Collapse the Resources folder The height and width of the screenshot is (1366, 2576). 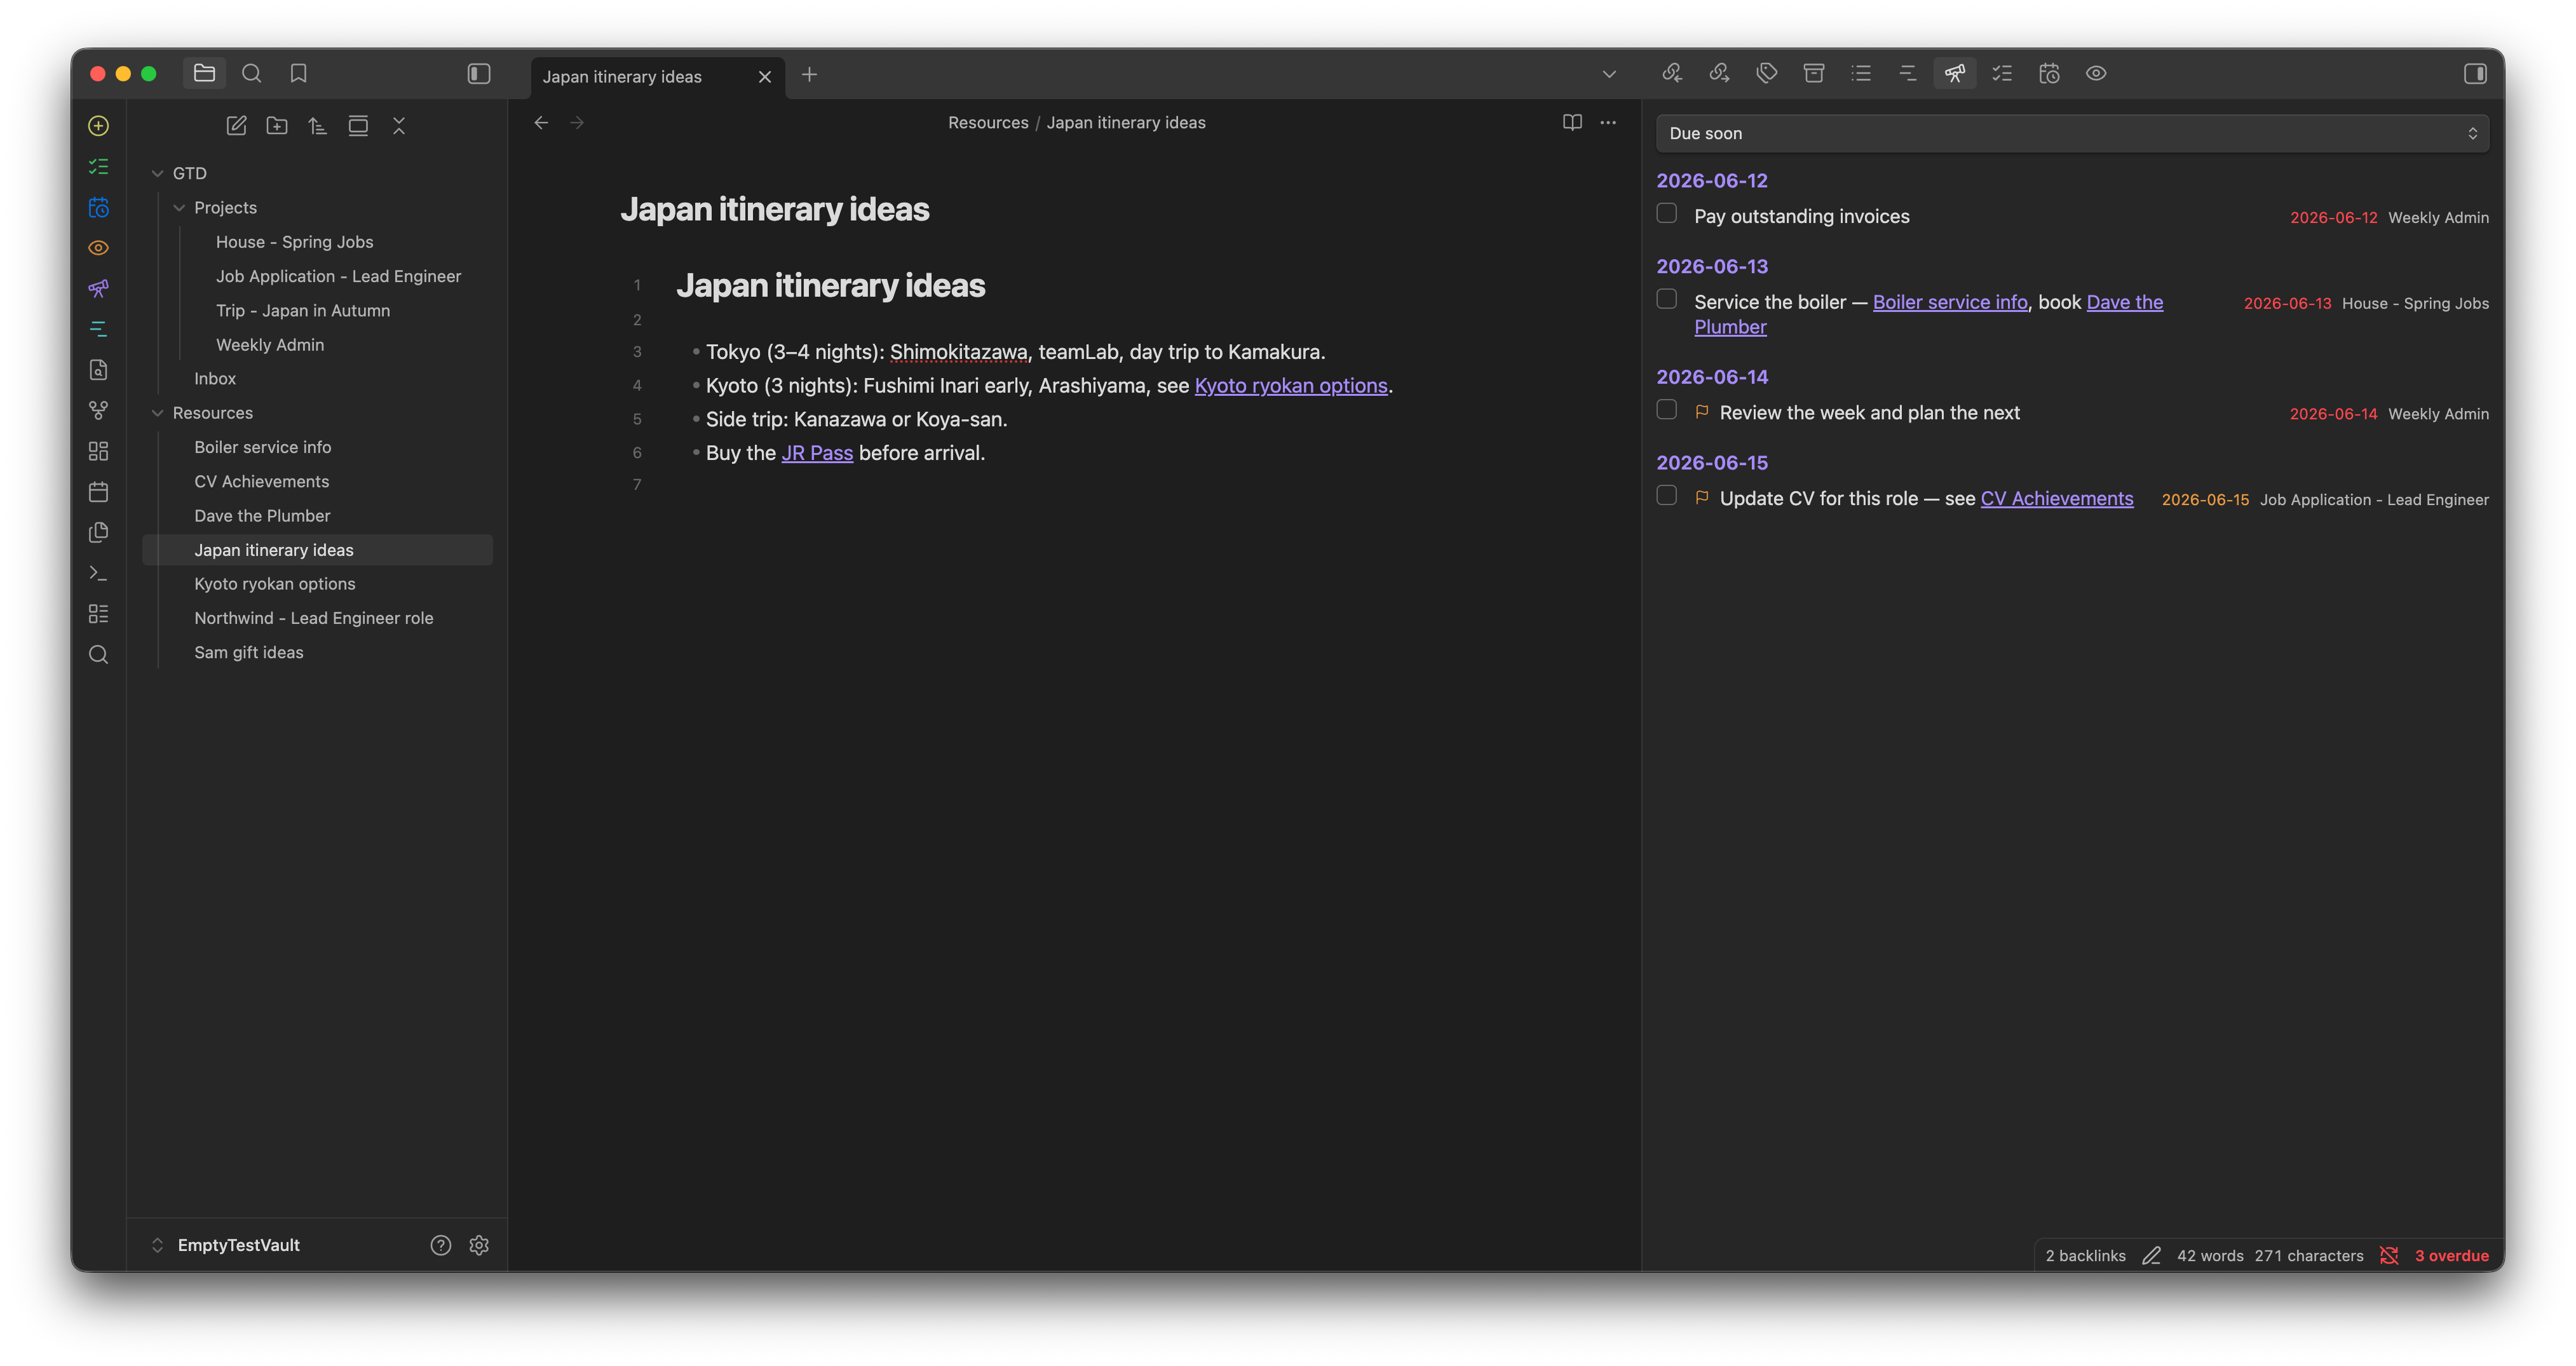pyautogui.click(x=157, y=412)
